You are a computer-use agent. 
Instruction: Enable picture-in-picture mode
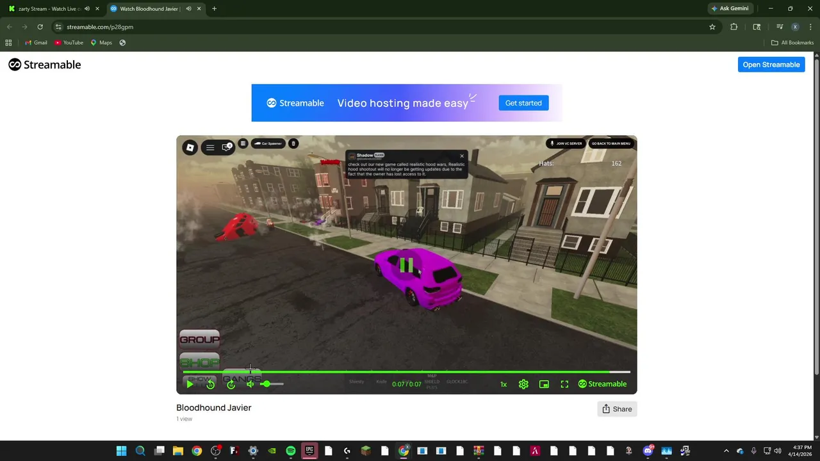pos(544,384)
